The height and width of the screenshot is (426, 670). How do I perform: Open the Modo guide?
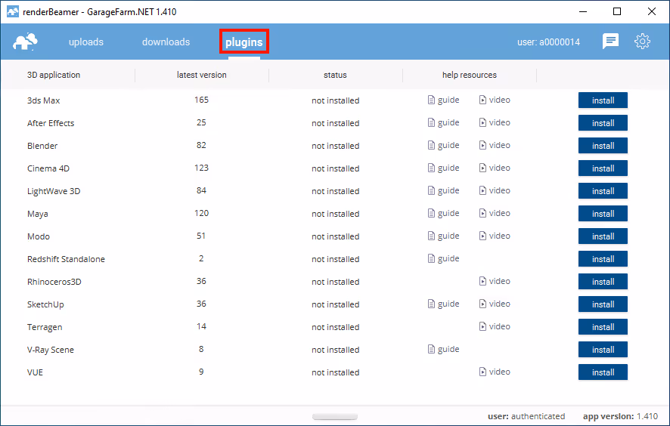click(444, 236)
